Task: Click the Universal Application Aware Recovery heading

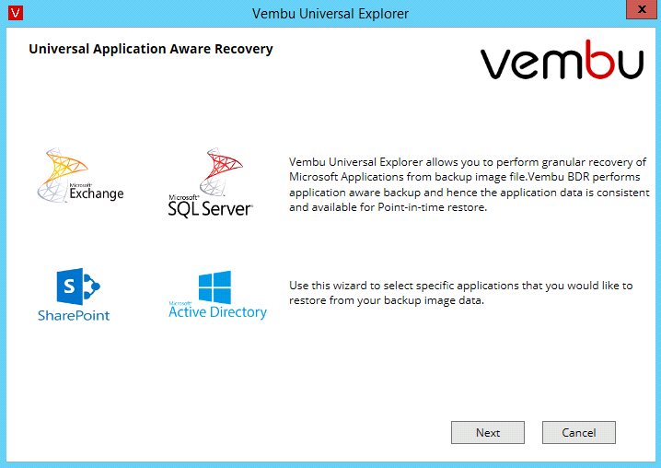Action: coord(151,49)
